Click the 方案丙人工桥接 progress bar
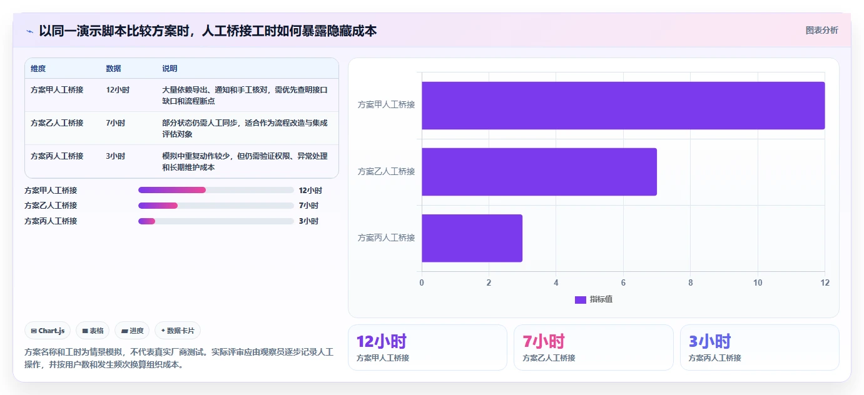The width and height of the screenshot is (864, 395). click(216, 221)
